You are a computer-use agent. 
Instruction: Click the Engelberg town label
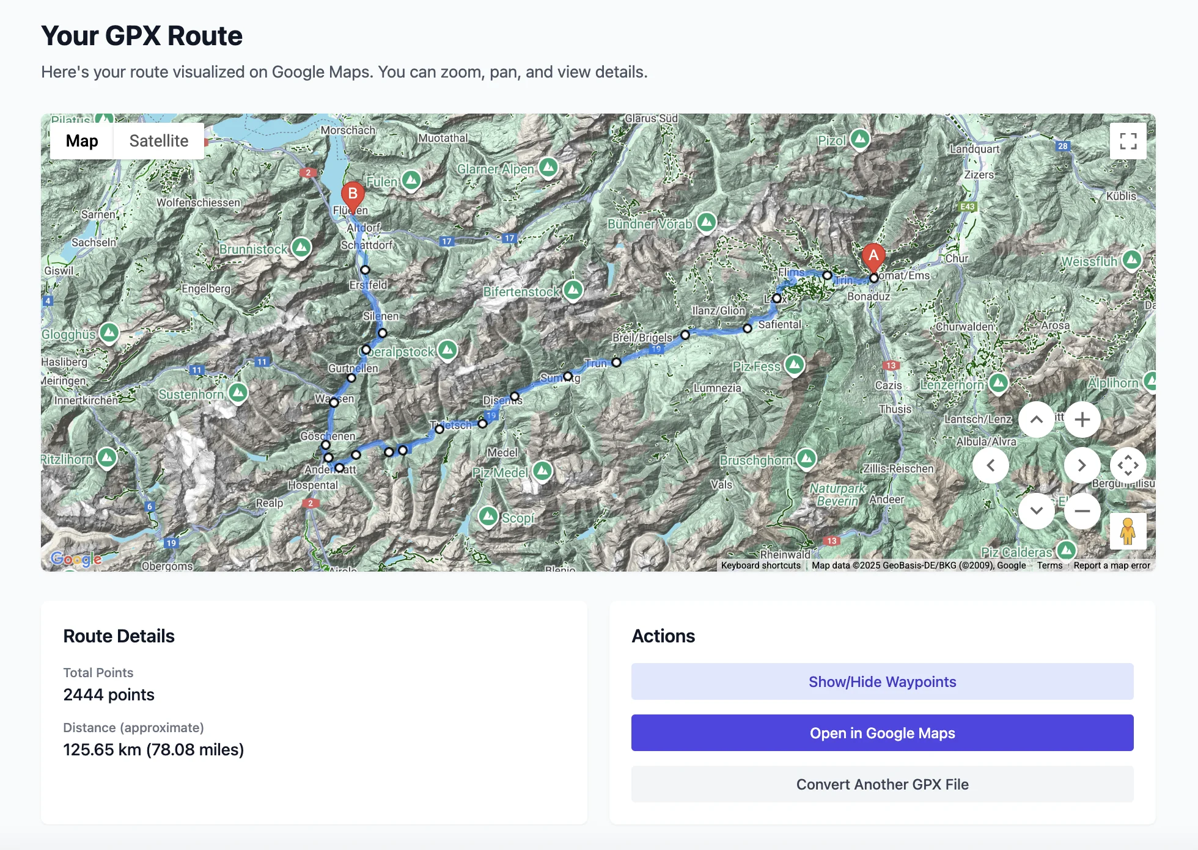pos(206,288)
